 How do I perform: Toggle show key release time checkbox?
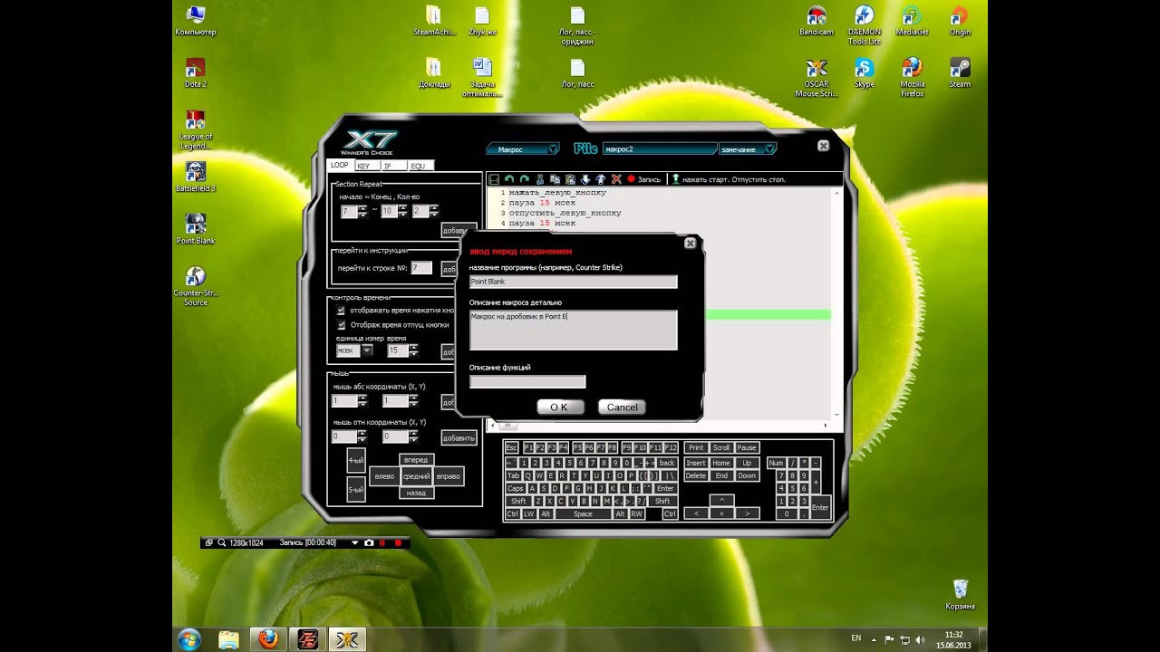pyautogui.click(x=341, y=324)
